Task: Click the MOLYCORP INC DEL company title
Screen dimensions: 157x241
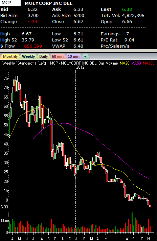Action: tap(49, 3)
